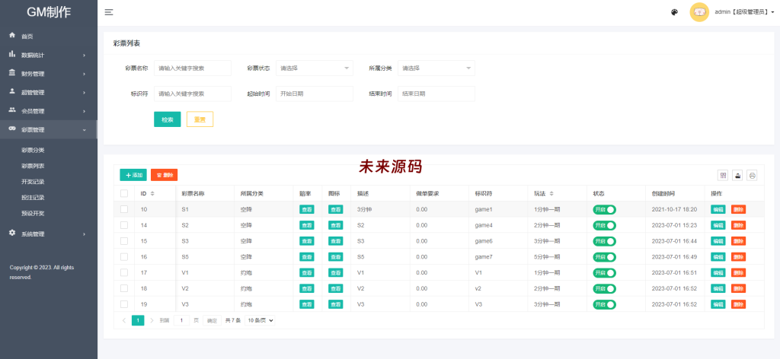Viewport: 780px width, 359px height.
Task: Open the 10 条/页 page size dropdown
Action: point(260,320)
